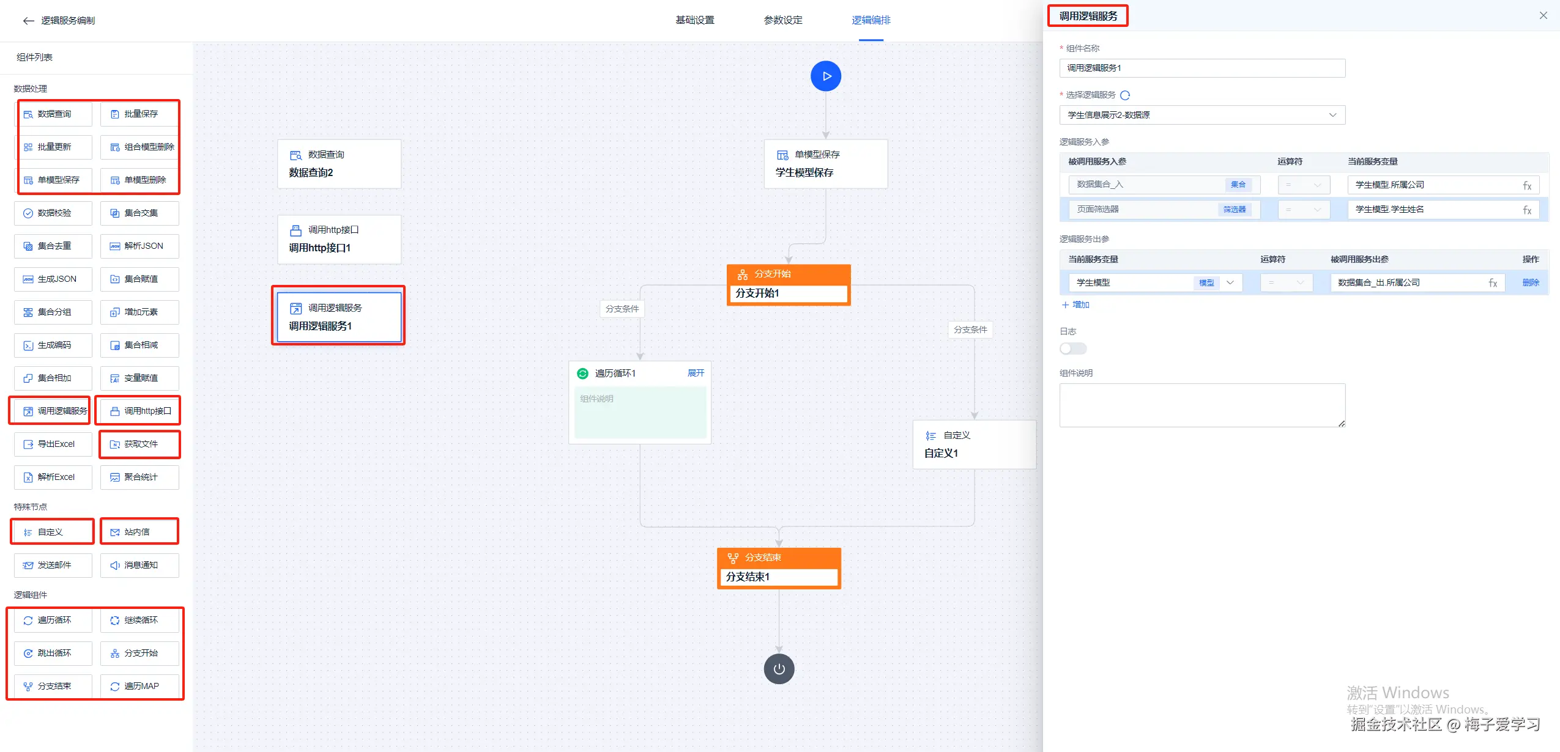Toggle the 日志 switch
Viewport: 1560px width, 752px height.
pyautogui.click(x=1073, y=348)
